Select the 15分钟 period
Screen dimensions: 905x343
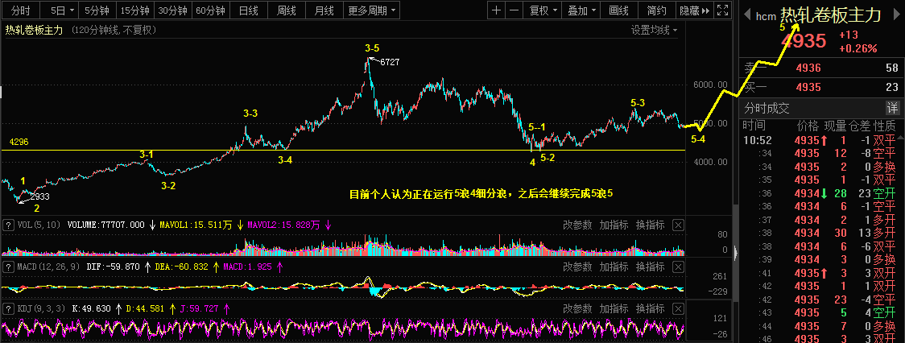pyautogui.click(x=134, y=10)
